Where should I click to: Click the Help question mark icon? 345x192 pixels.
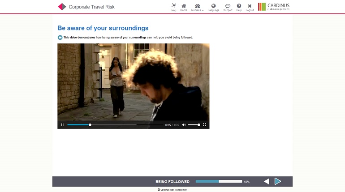[239, 7]
